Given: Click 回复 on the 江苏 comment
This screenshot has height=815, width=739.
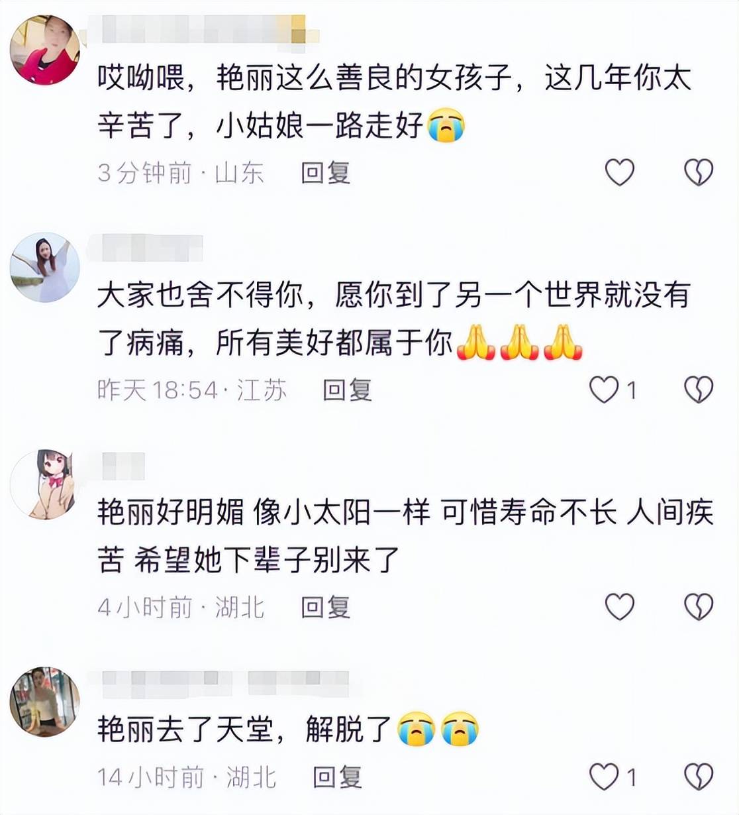Looking at the screenshot, I should click(347, 390).
